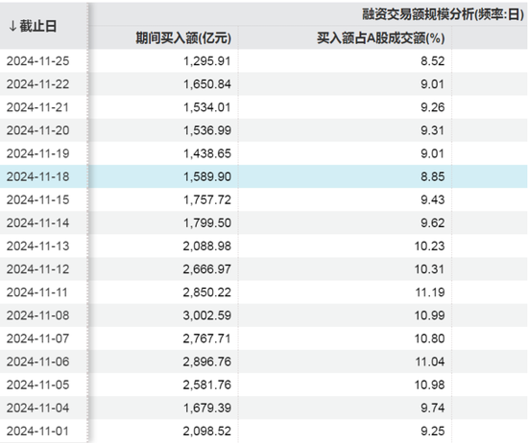This screenshot has height=443, width=528.
Task: Click the buy amount value 1,679.39
Action: point(207,408)
